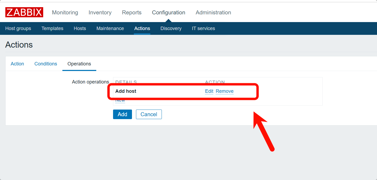This screenshot has height=180, width=377.
Task: Select the Operations tab
Action: coord(79,64)
